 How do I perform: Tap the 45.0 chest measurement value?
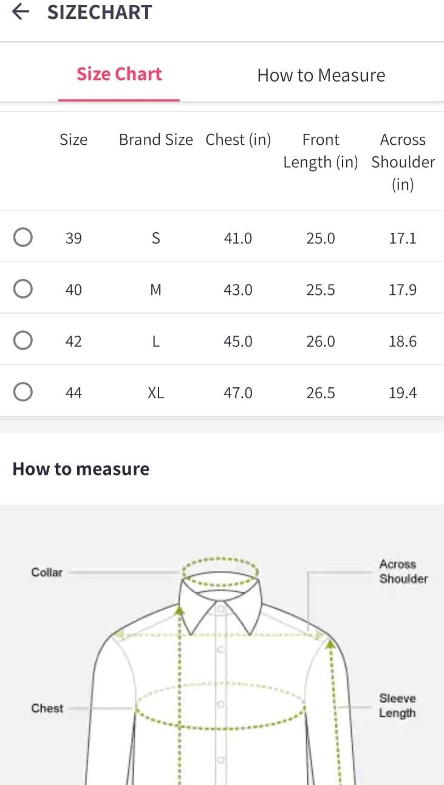238,341
